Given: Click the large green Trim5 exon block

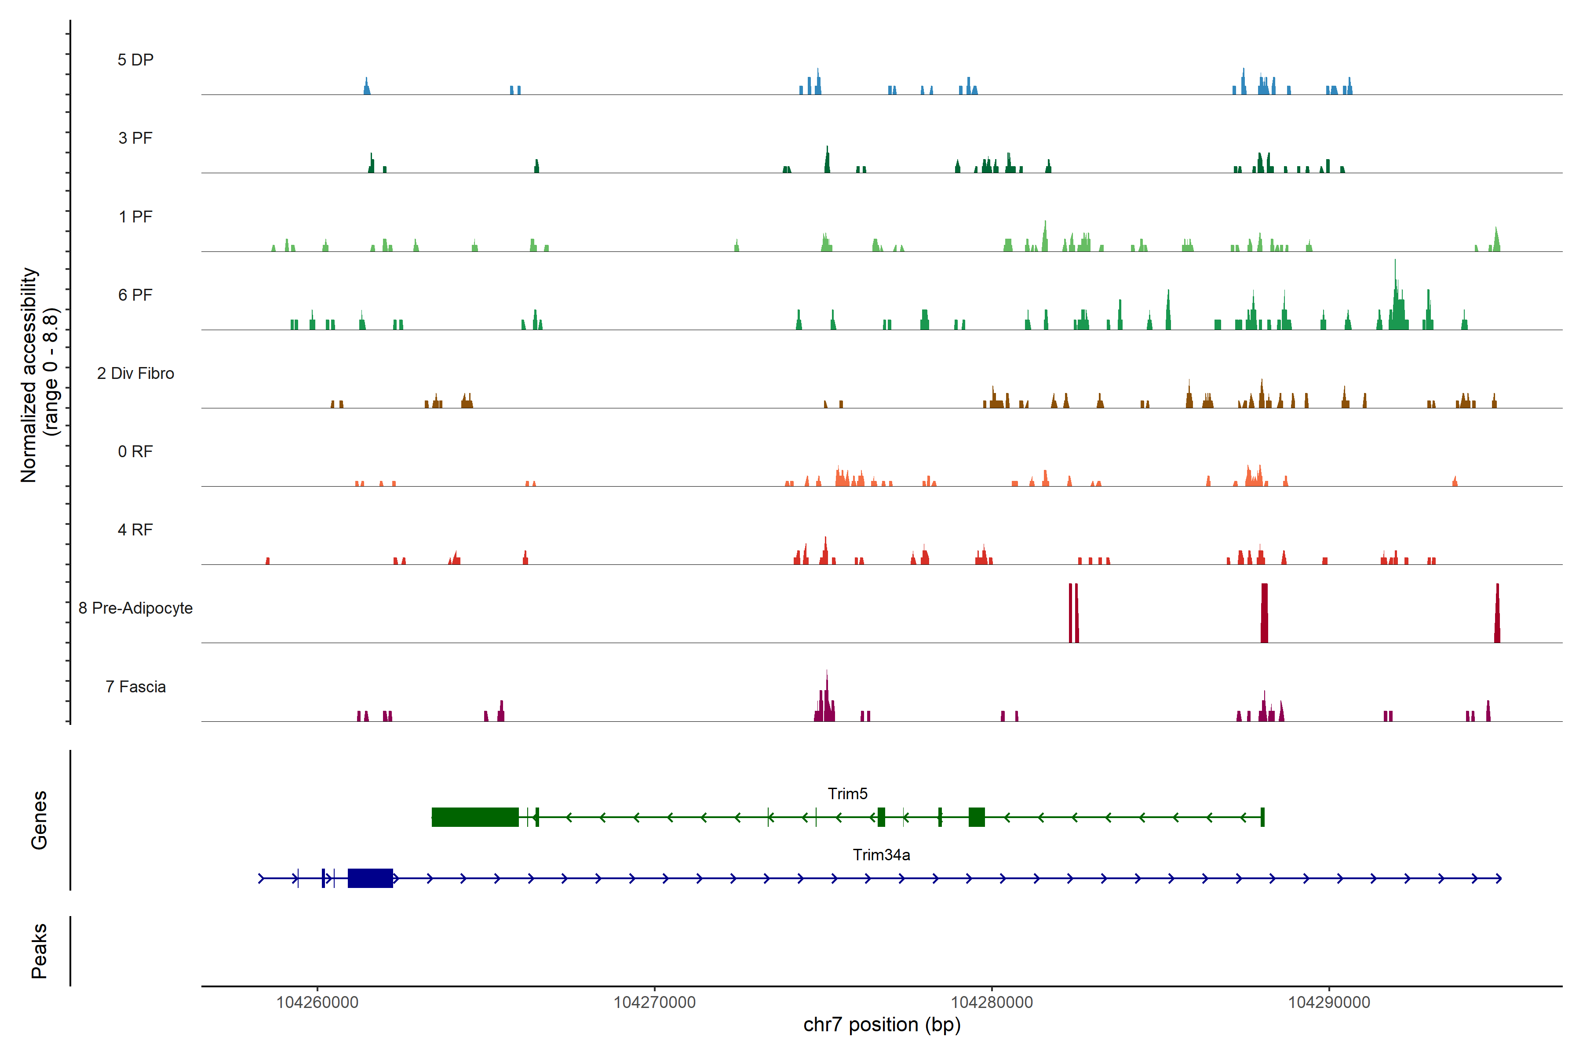Looking at the screenshot, I should (474, 817).
